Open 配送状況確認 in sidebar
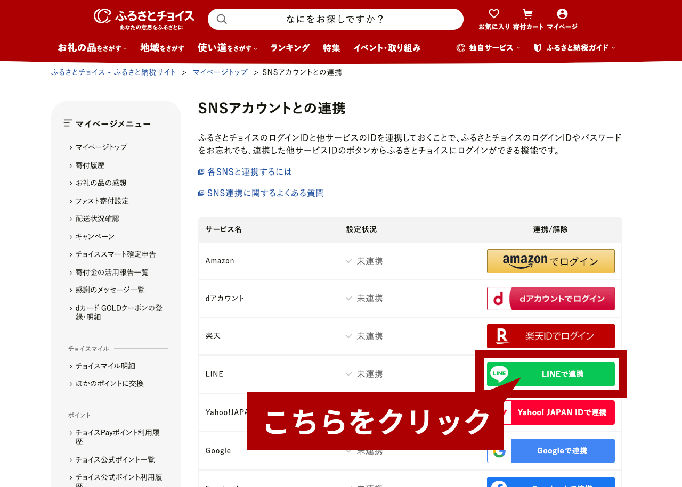The width and height of the screenshot is (682, 487). pos(97,218)
